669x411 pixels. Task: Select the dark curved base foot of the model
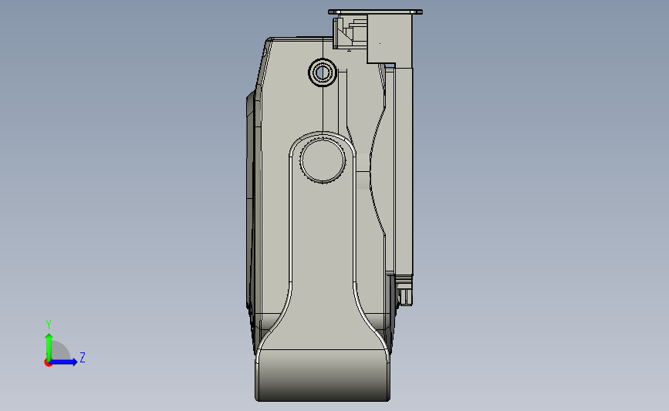(323, 376)
